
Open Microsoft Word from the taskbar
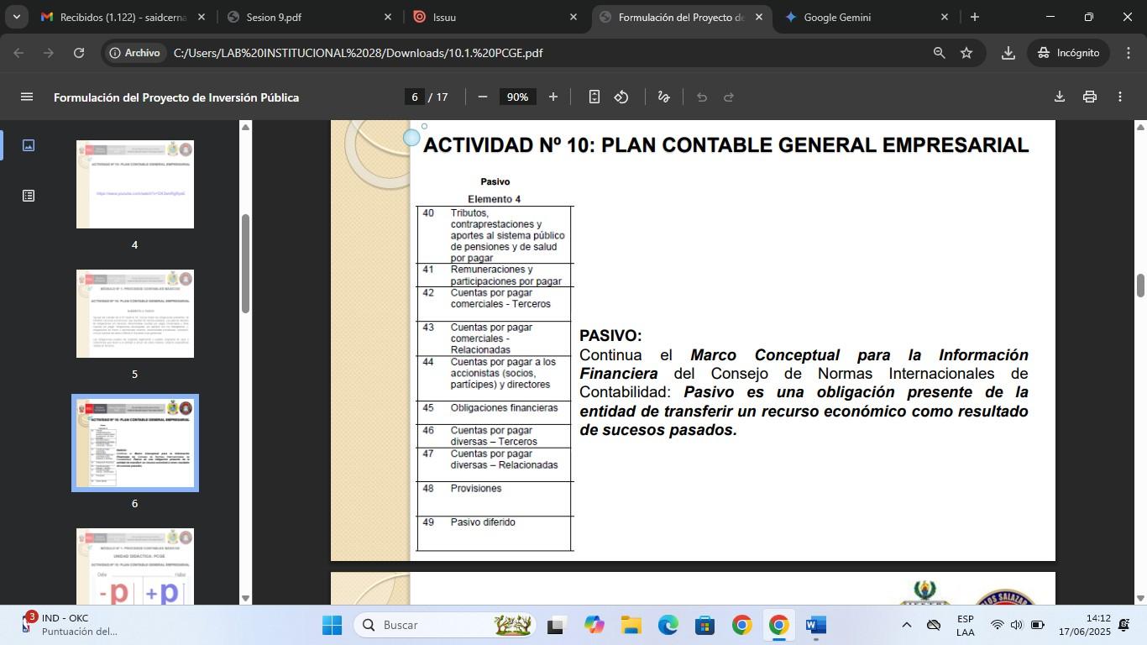coord(816,625)
